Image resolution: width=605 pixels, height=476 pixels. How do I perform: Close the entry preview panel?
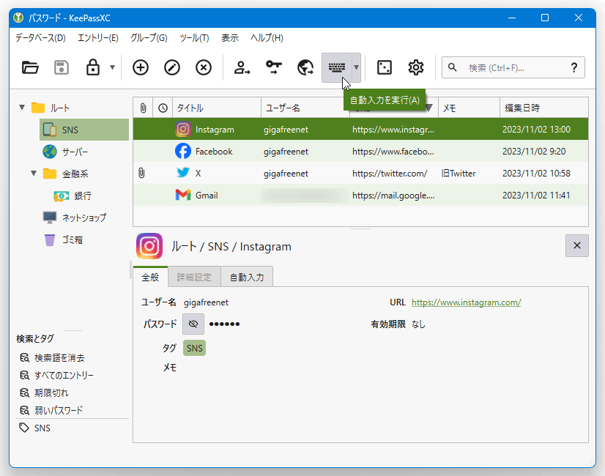577,245
